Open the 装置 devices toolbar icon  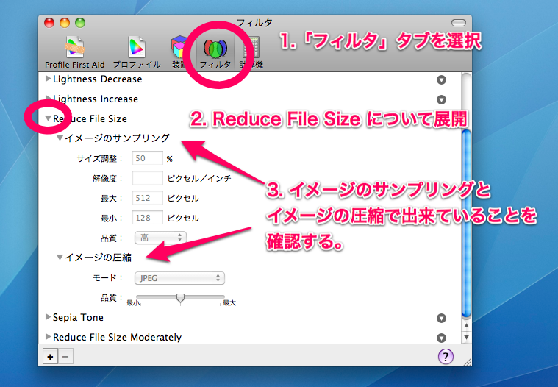coord(179,52)
